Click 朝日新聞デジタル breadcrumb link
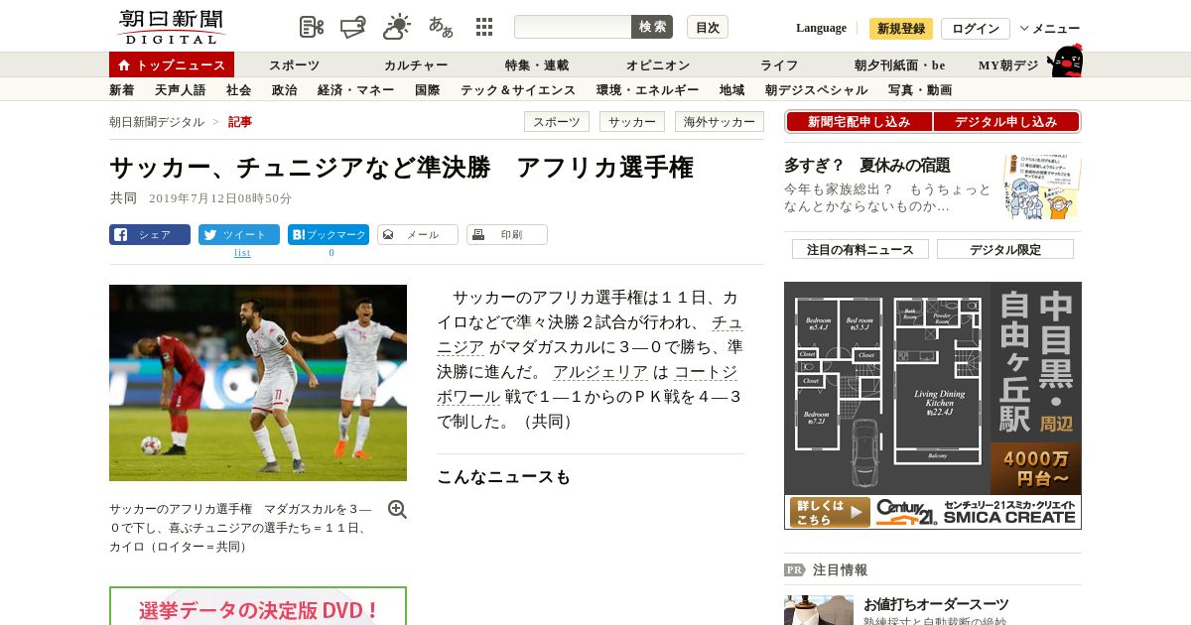This screenshot has height=625, width=1191. pyautogui.click(x=157, y=122)
